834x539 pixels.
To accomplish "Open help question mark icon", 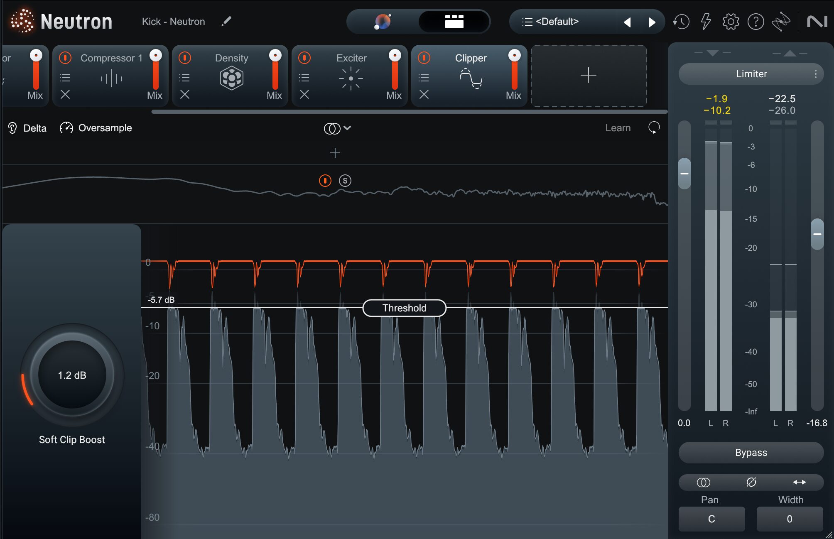I will tap(756, 22).
